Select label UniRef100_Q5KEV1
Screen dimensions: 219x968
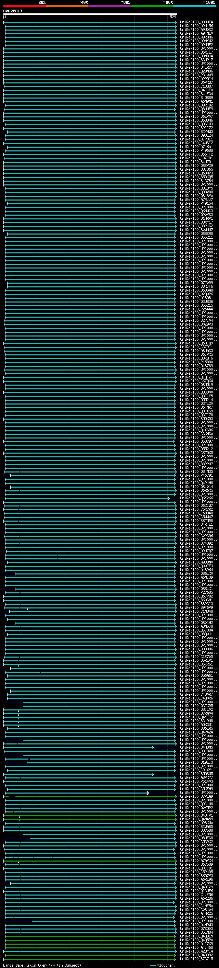196,660
